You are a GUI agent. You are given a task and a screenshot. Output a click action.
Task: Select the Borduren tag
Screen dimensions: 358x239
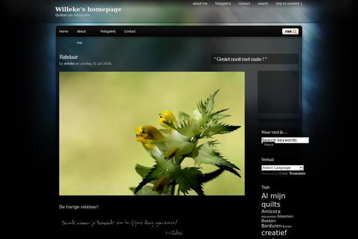[x=271, y=226]
